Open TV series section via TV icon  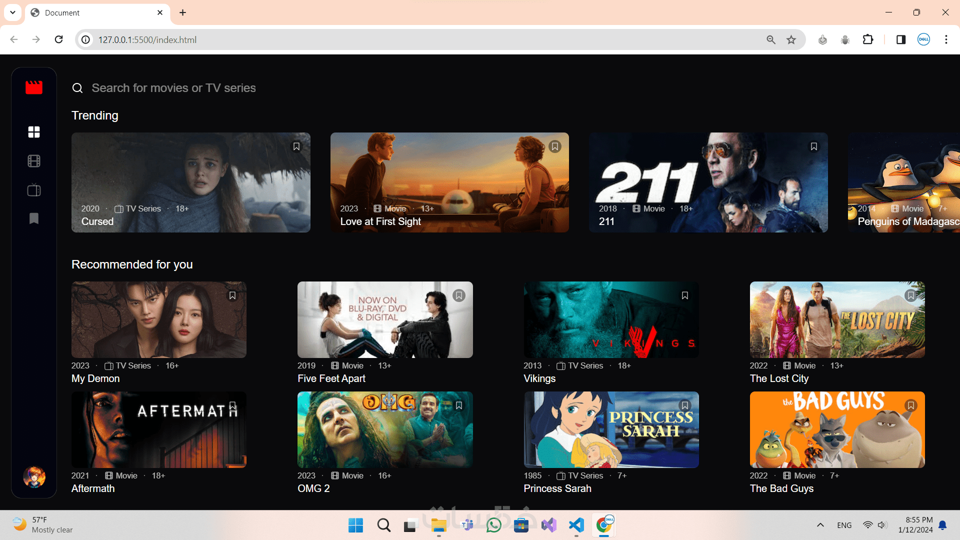34,190
